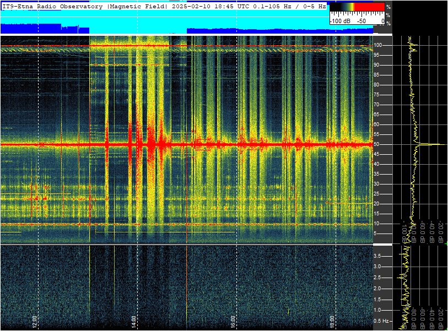
Task: Click the 75 Hz frequency axis label
Action: coord(376,95)
